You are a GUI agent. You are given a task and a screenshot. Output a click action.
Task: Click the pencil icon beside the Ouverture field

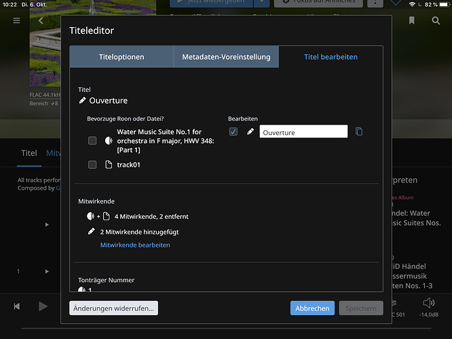point(250,132)
